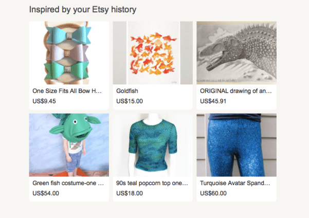Select the US$18.00 price text
Image resolution: width=309 pixels, height=218 pixels.
click(x=130, y=193)
